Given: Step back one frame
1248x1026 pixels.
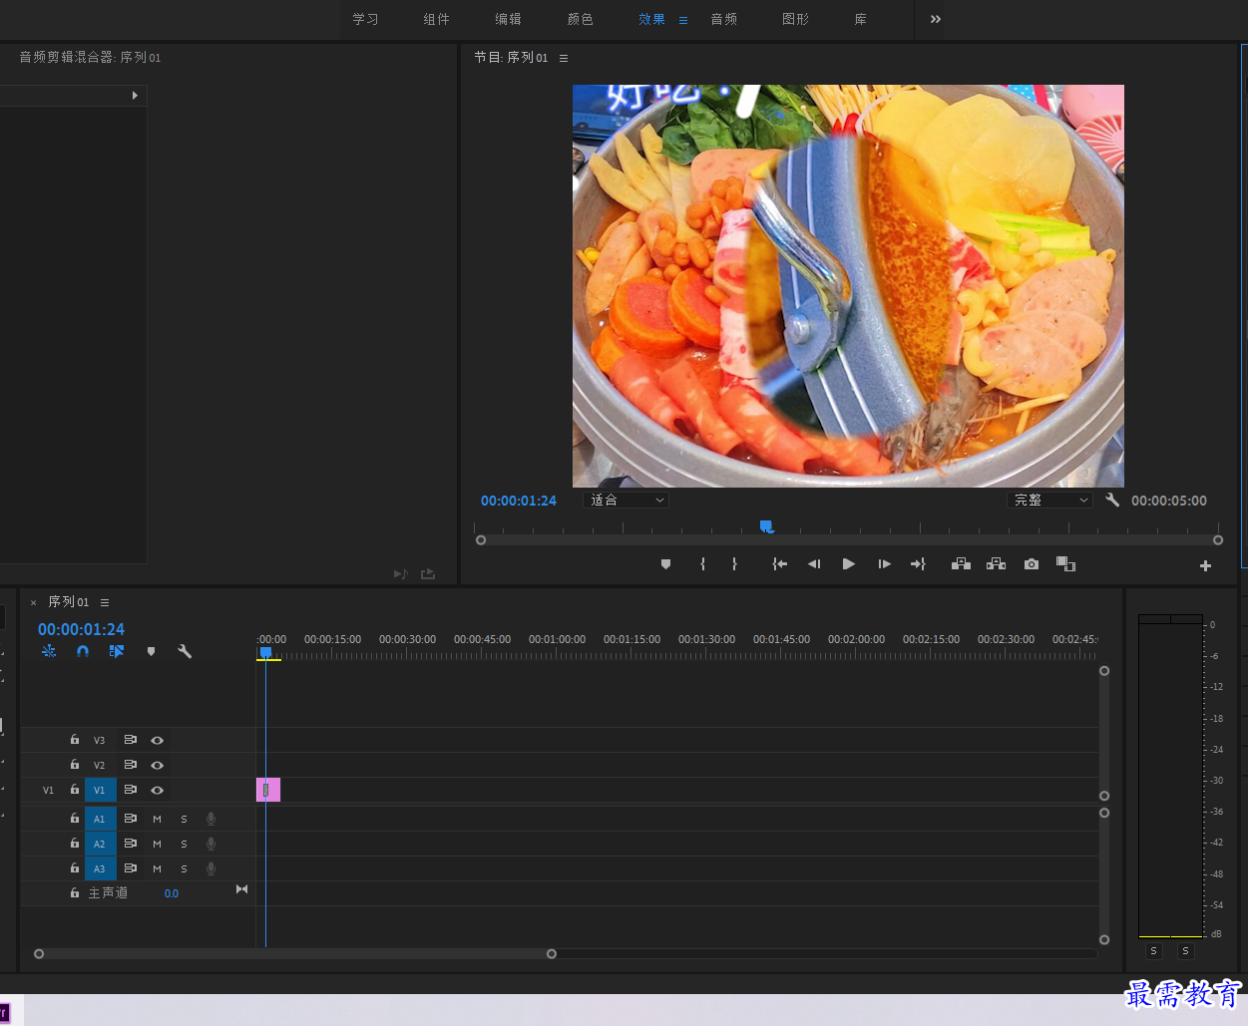Looking at the screenshot, I should point(814,564).
